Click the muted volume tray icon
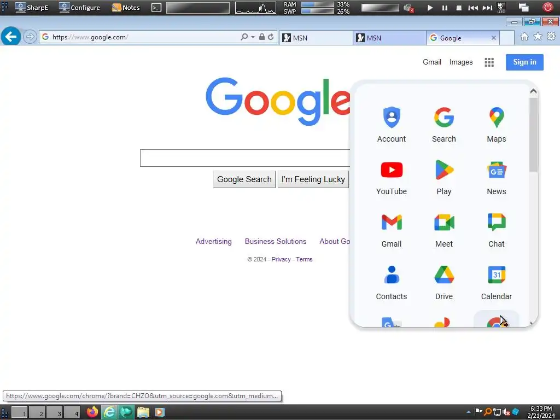Viewport: 560px width, 420px height. [506, 412]
